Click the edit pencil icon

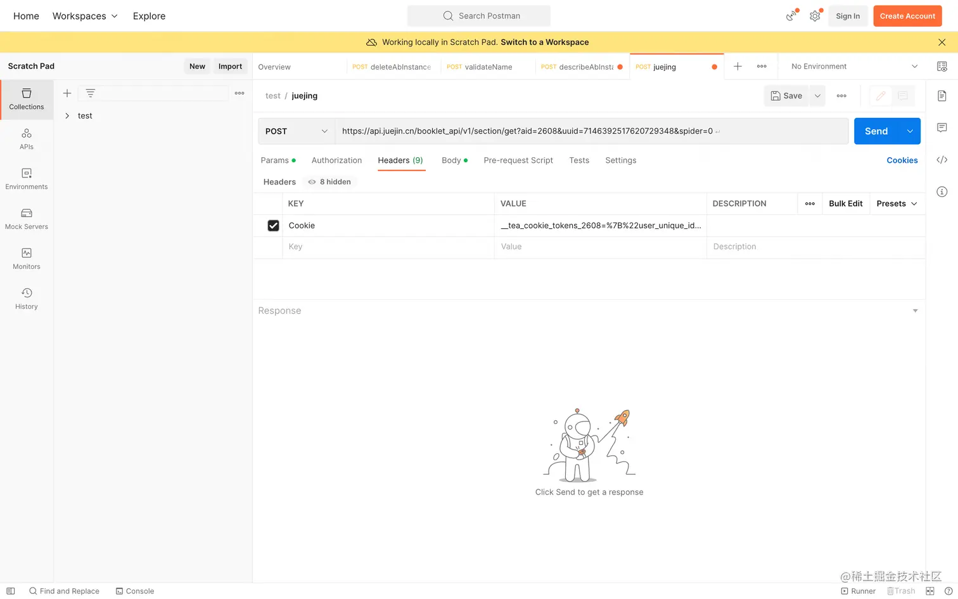[x=881, y=96]
